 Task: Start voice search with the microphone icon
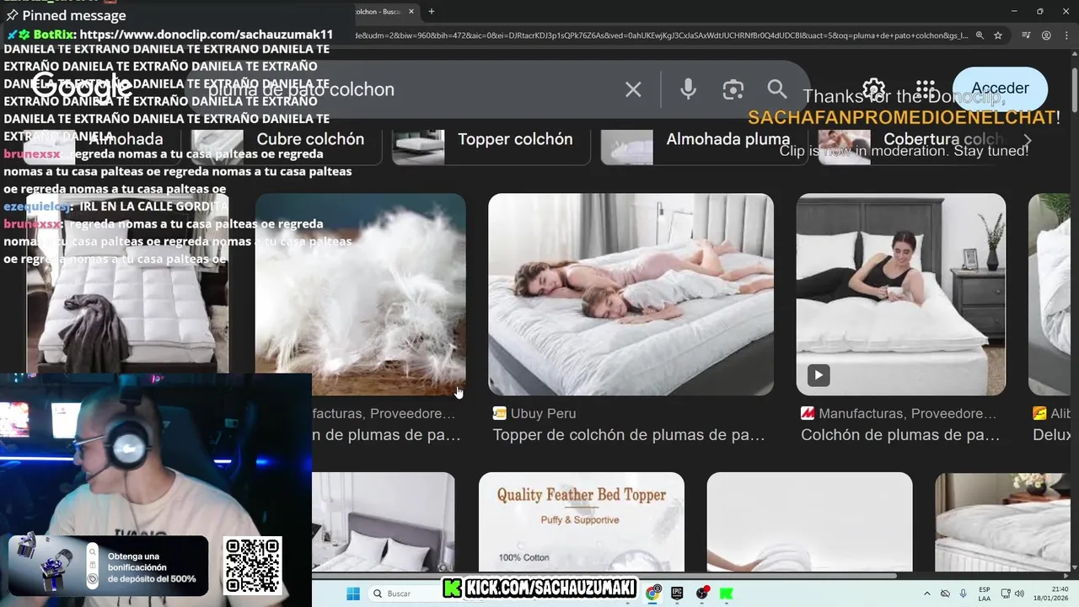click(689, 89)
